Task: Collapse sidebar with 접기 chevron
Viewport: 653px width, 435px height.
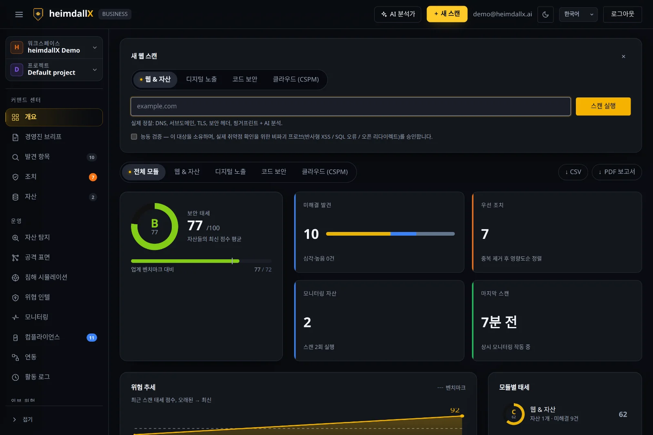Action: (15, 420)
